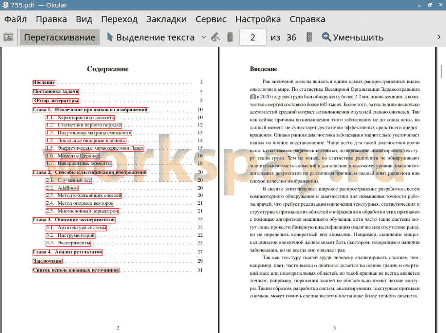Open the Файл menu
This screenshot has width=446, height=333.
(16, 19)
